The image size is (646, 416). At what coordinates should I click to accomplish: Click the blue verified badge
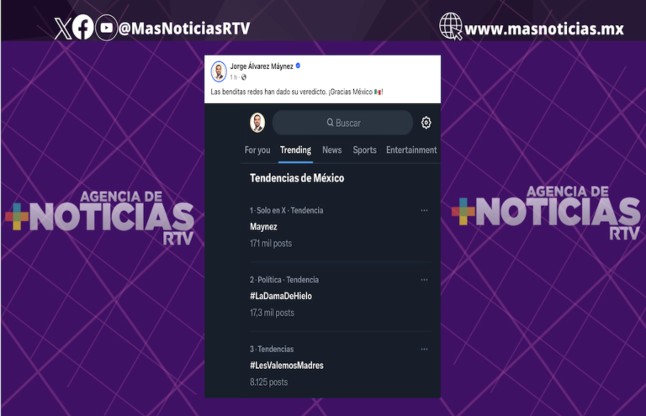[x=298, y=66]
